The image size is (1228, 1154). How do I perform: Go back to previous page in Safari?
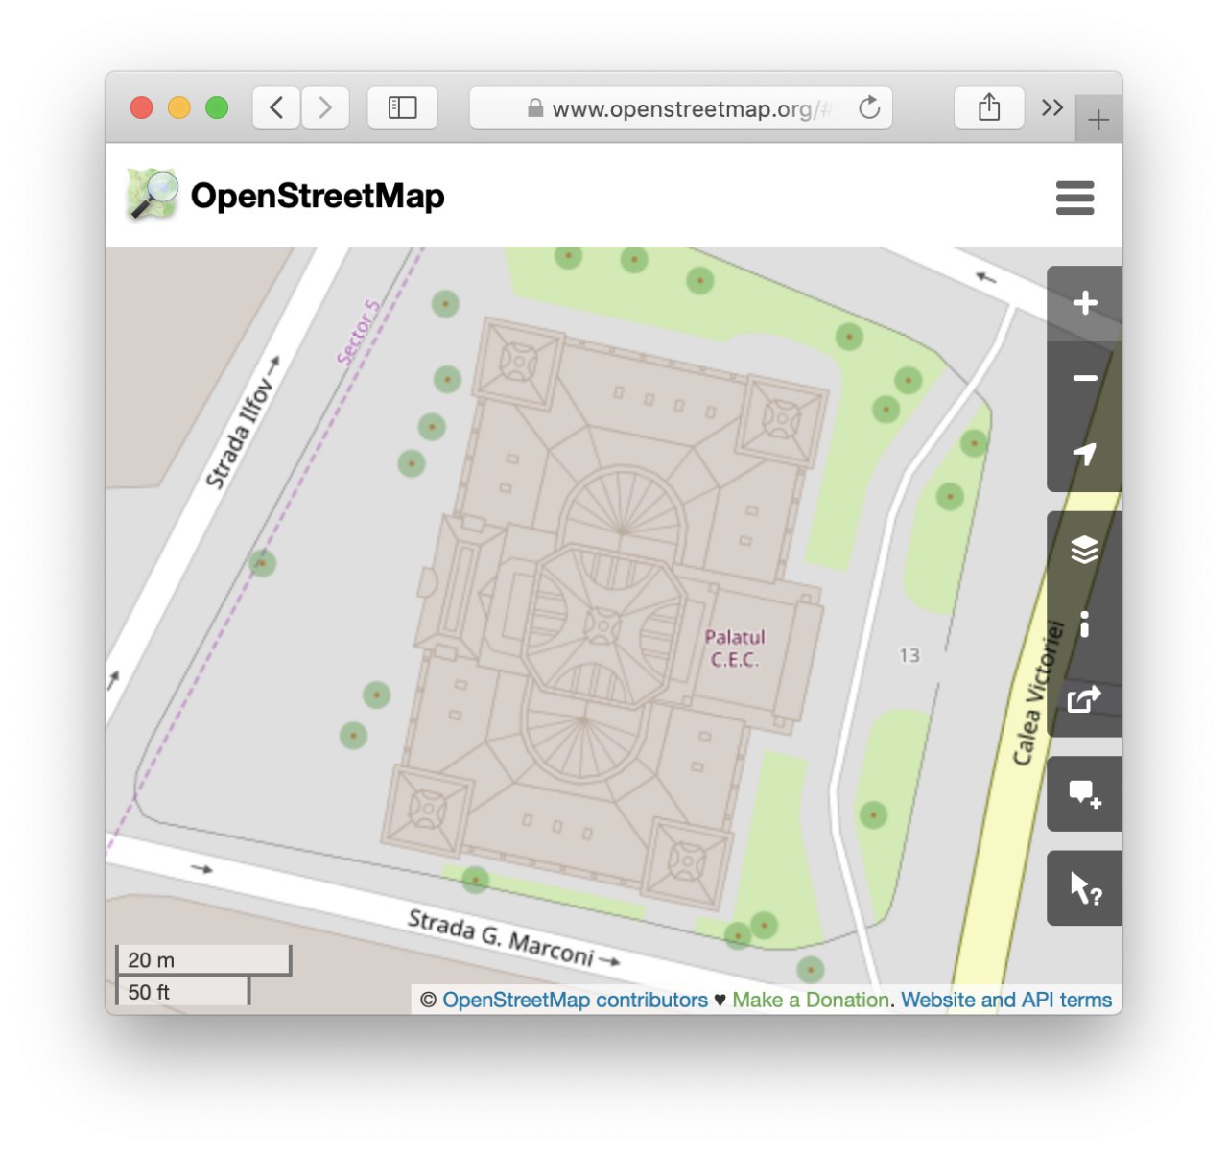276,107
